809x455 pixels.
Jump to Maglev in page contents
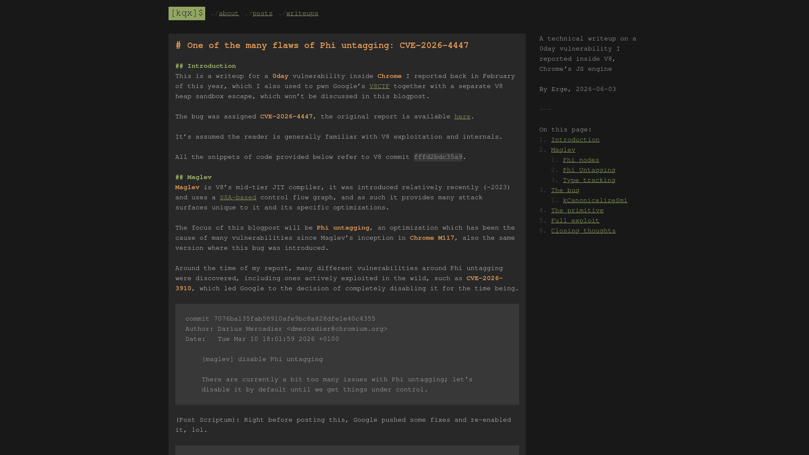563,150
